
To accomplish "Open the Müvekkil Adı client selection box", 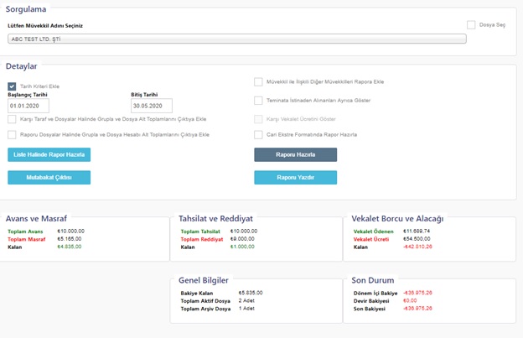I will (x=236, y=39).
